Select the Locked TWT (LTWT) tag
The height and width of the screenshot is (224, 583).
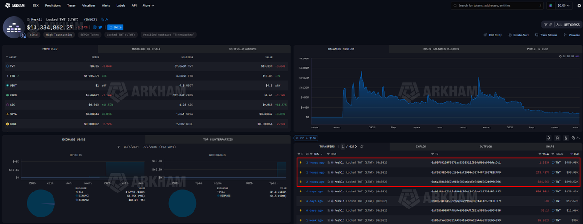121,35
